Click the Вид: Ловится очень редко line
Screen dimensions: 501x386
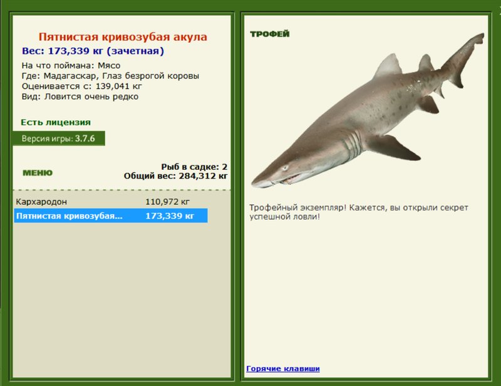coord(80,96)
